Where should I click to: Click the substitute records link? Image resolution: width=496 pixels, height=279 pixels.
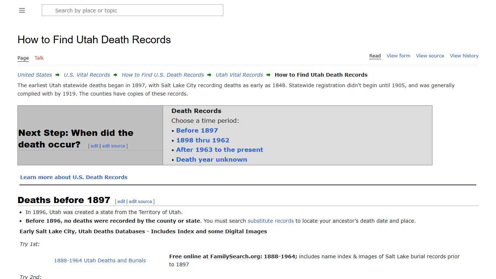pyautogui.click(x=271, y=221)
